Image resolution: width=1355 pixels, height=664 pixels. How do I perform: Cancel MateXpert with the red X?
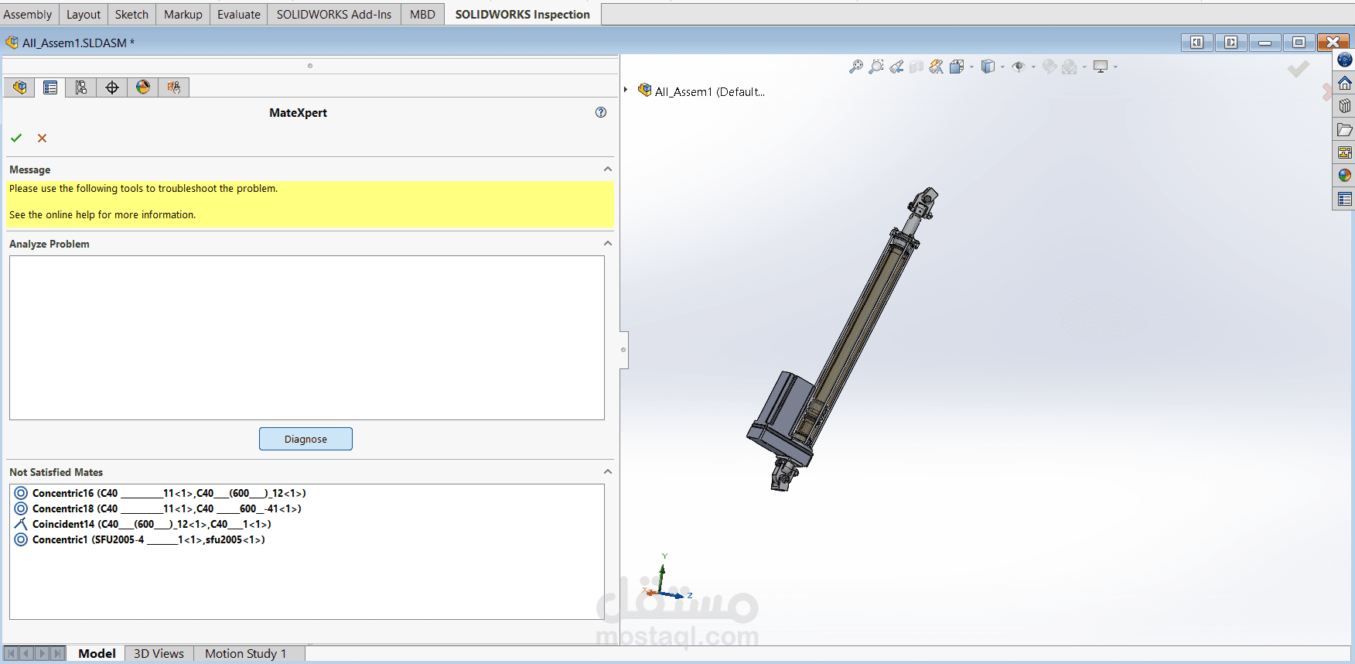coord(43,138)
